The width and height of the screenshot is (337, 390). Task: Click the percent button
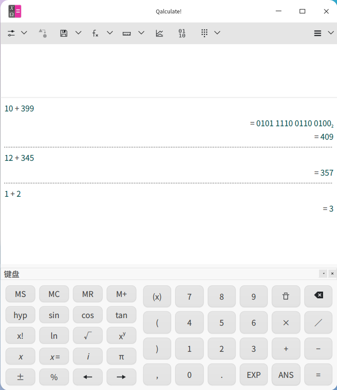(54, 377)
